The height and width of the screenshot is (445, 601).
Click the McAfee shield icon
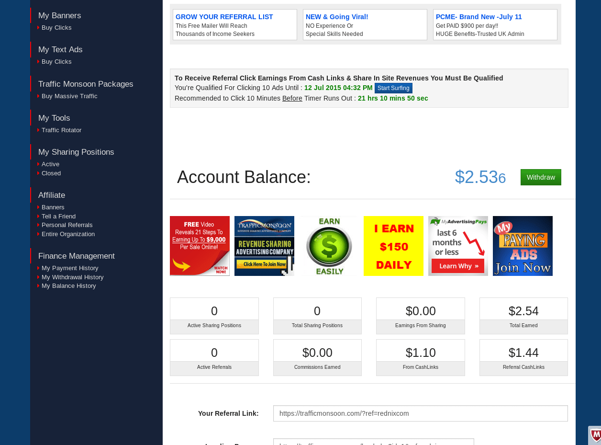(x=595, y=435)
